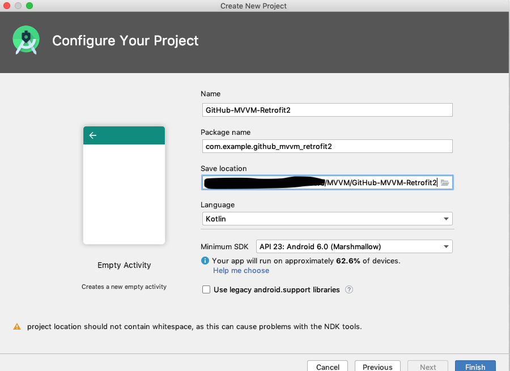Click the help question mark for legacy libraries
Screen dimensions: 510x371
pos(349,289)
